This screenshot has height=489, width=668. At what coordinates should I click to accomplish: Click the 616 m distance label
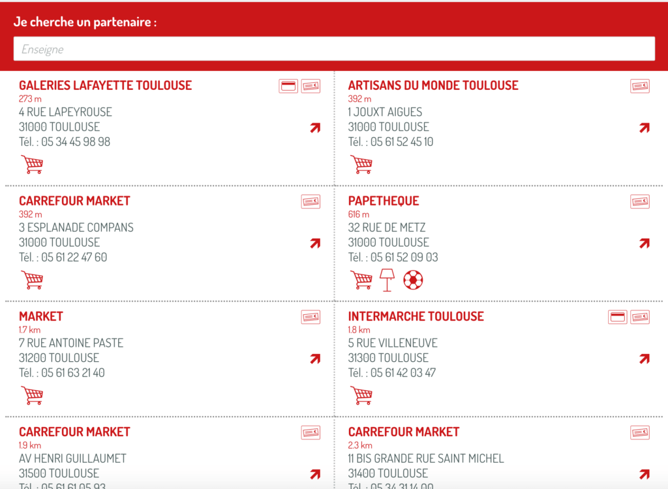(359, 215)
